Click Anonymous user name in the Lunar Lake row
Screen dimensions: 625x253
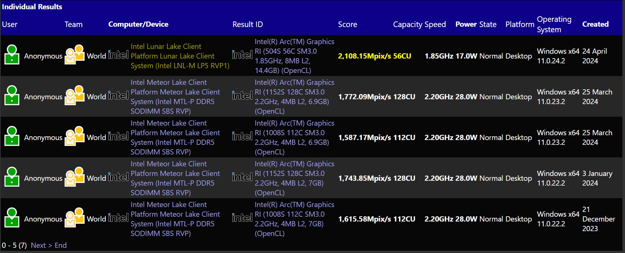tap(43, 56)
